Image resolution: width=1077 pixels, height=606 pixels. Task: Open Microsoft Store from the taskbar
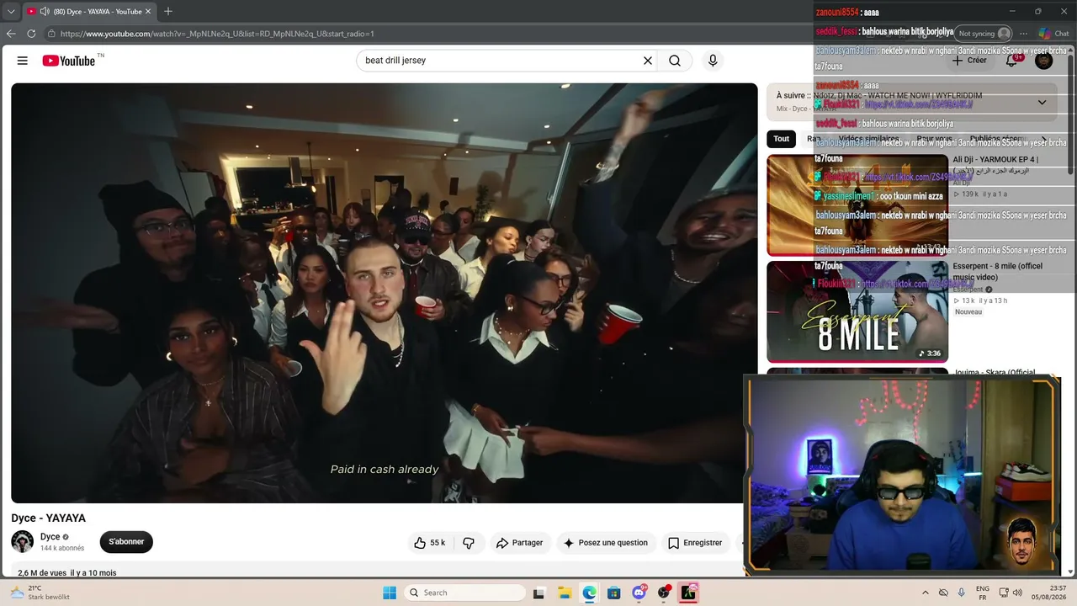[x=614, y=593]
